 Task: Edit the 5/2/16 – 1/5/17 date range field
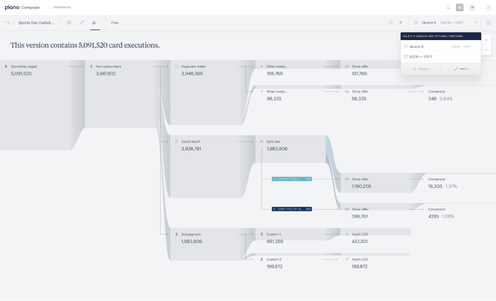pos(440,57)
